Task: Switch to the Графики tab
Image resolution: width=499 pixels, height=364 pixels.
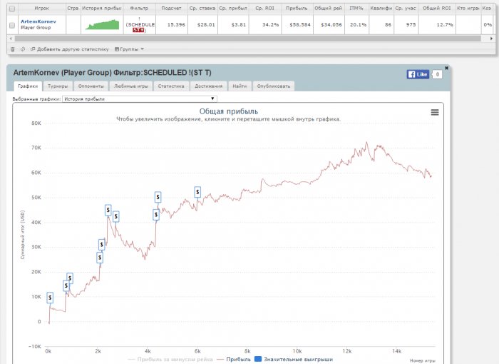Action: point(28,86)
